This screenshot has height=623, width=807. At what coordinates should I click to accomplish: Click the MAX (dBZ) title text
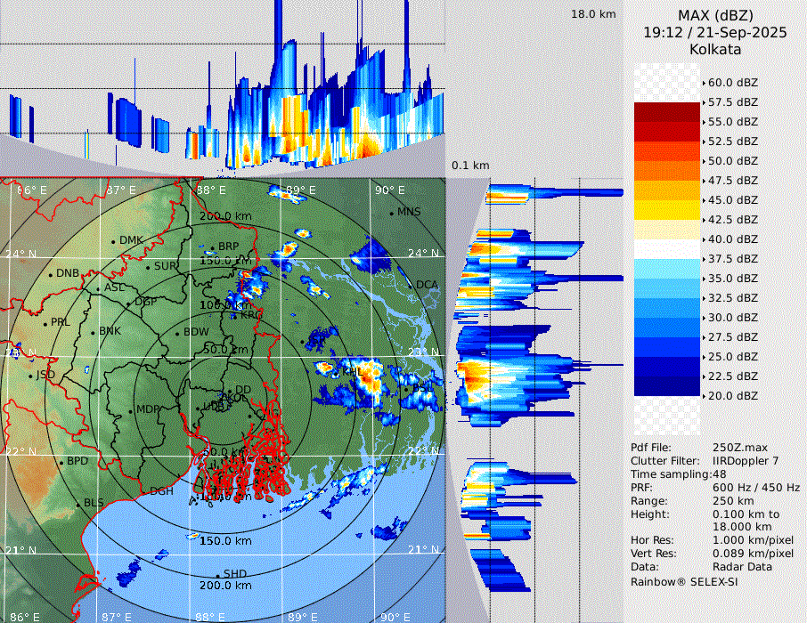pyautogui.click(x=714, y=15)
